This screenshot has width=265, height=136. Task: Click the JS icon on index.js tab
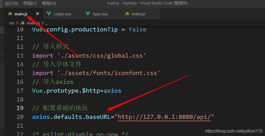127,14
